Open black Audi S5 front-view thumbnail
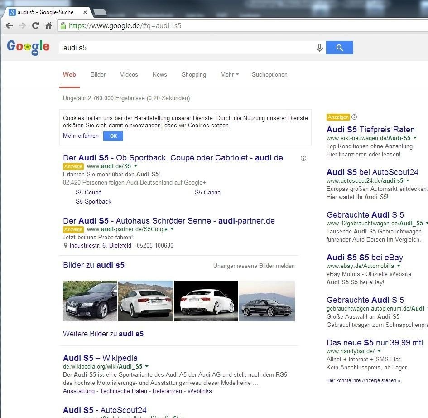Image resolution: width=428 pixels, height=418 pixels. [x=90, y=301]
